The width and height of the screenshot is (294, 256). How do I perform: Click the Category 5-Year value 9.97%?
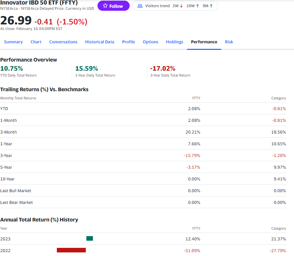point(280,167)
